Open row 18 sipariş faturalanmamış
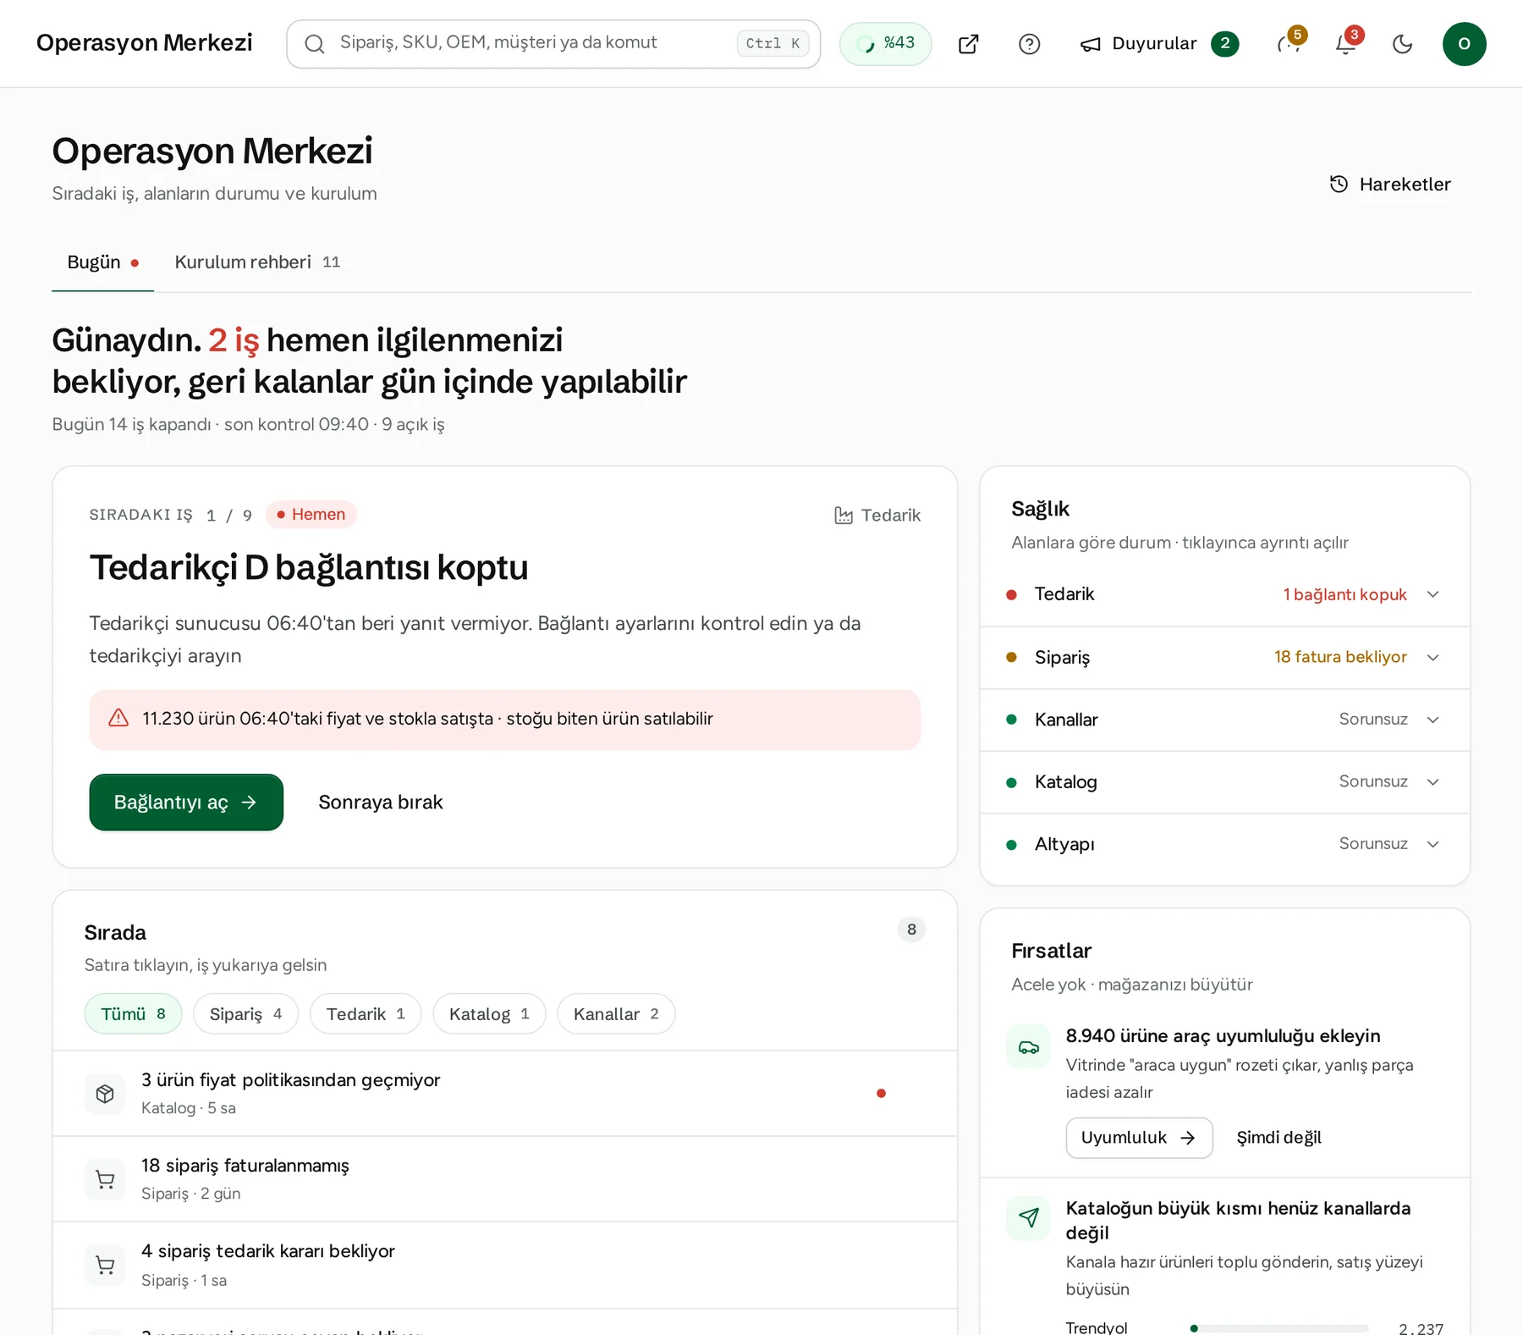 coord(505,1179)
